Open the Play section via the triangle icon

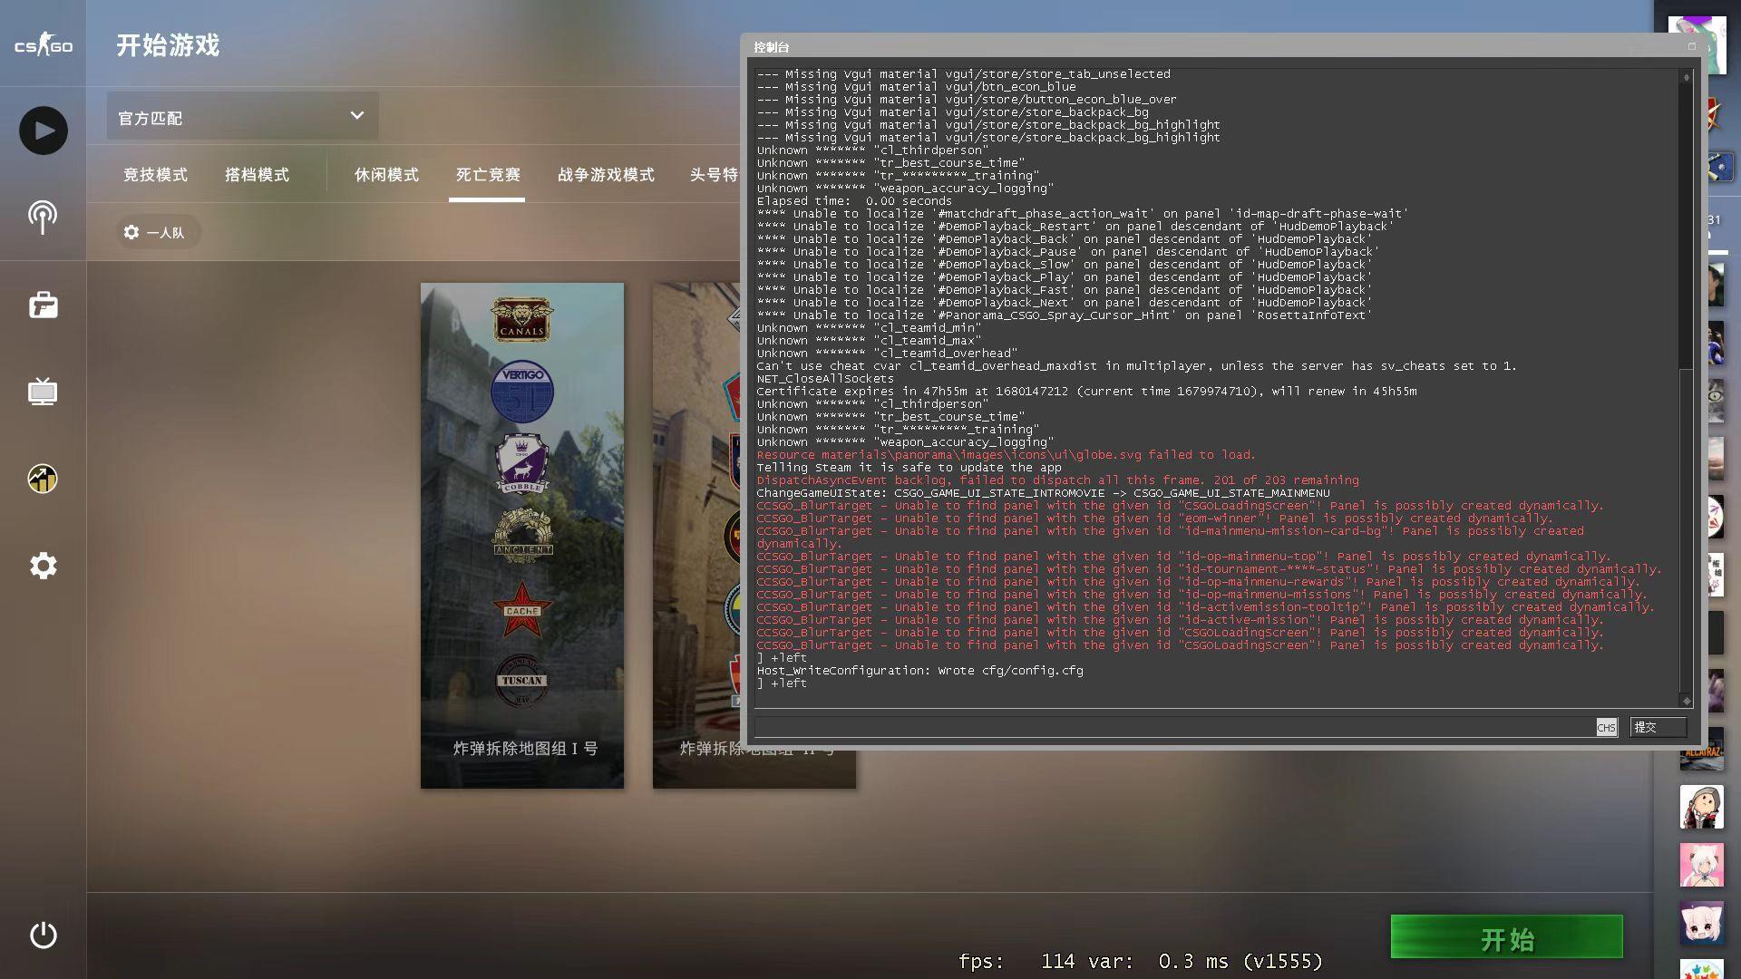tap(43, 131)
